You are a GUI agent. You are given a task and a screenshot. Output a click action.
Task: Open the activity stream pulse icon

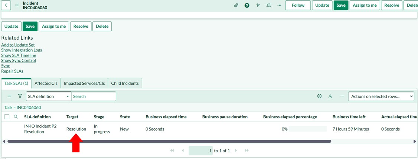258,5
